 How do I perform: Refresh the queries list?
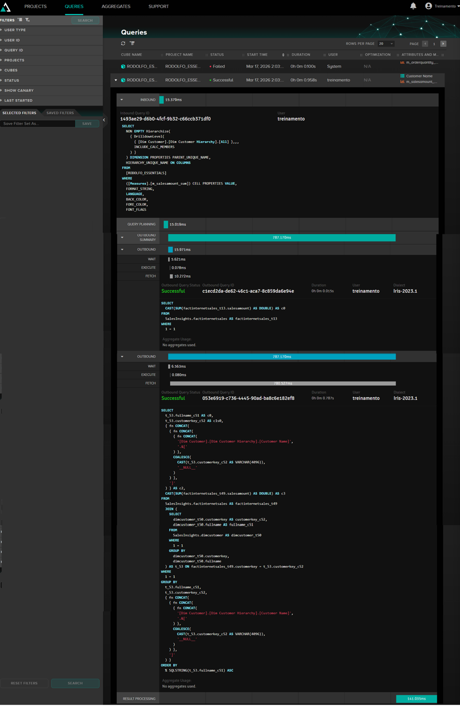tap(123, 43)
